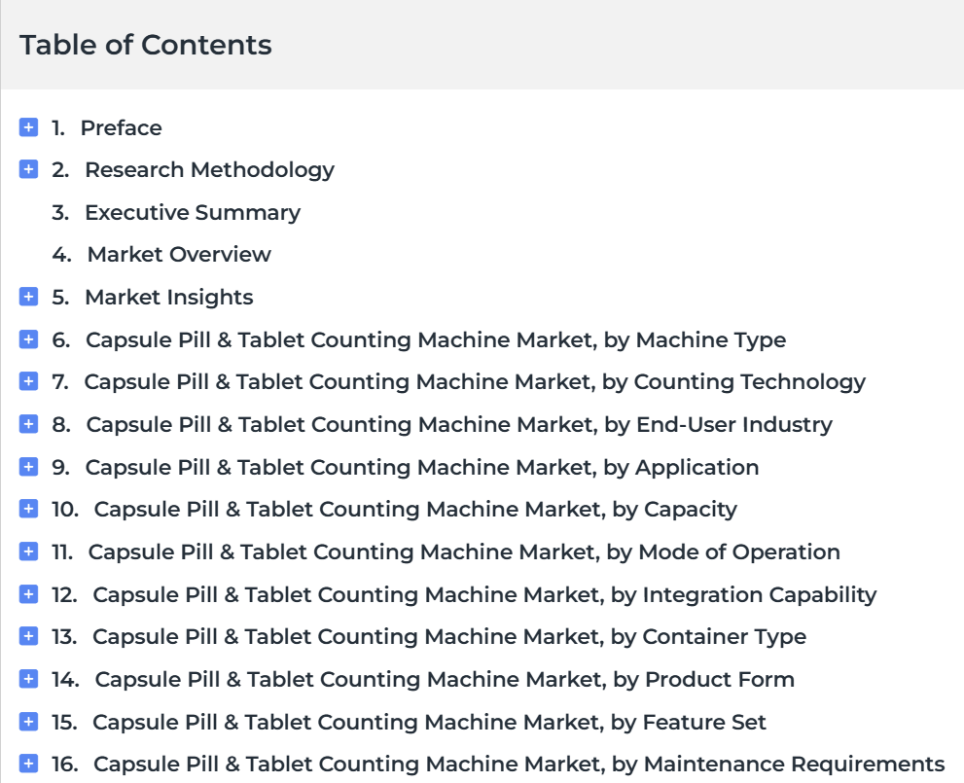Click the plus icon beside section 14

pyautogui.click(x=28, y=679)
